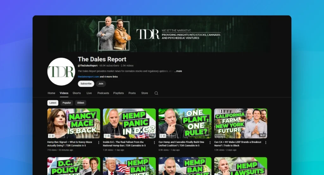Image resolution: width=324 pixels, height=175 pixels.
Task: Click the '2.5K videos' count
Action: (127, 66)
